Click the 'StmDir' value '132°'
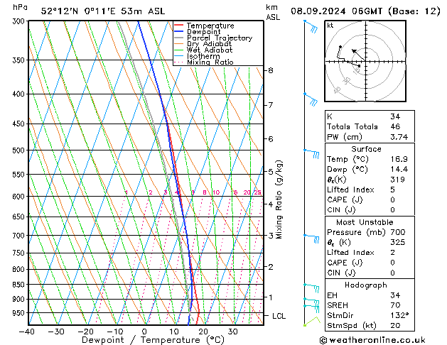The image size is (447, 345). point(399,315)
